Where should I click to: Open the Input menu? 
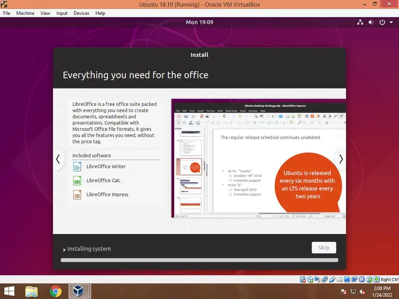62,13
